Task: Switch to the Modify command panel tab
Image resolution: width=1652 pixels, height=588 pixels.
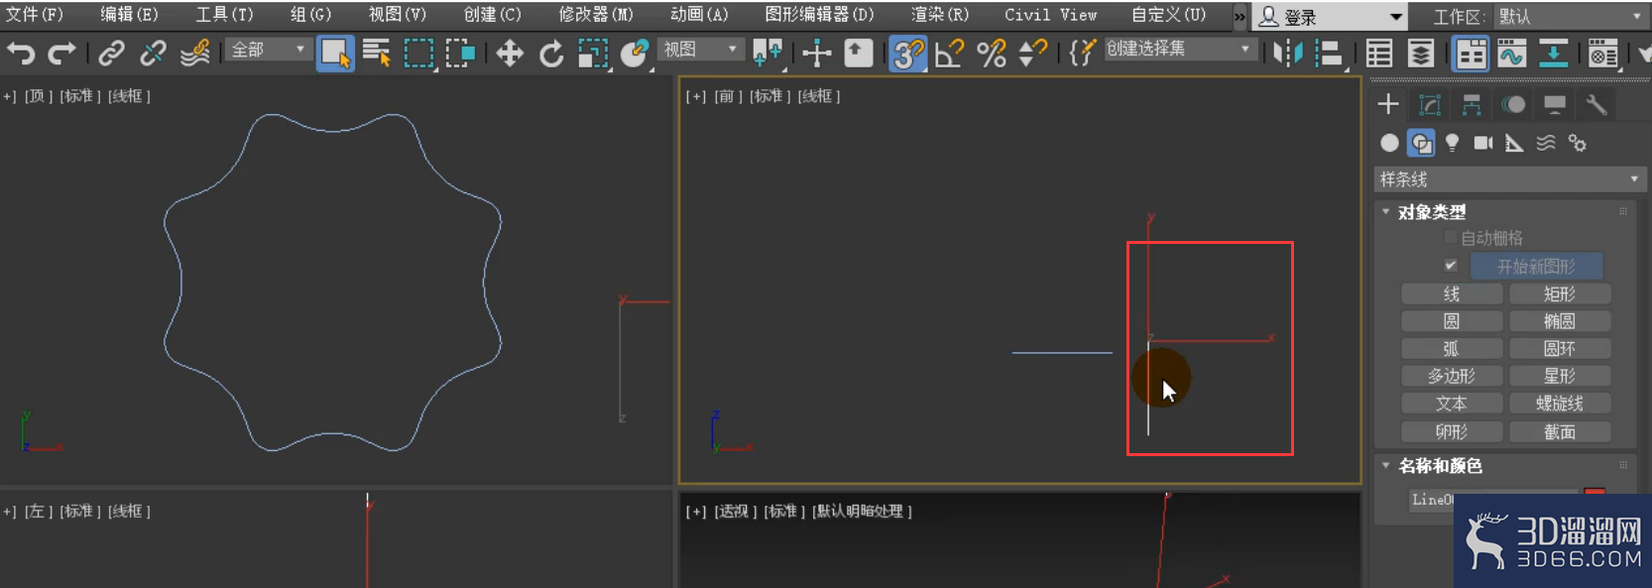Action: 1430,104
